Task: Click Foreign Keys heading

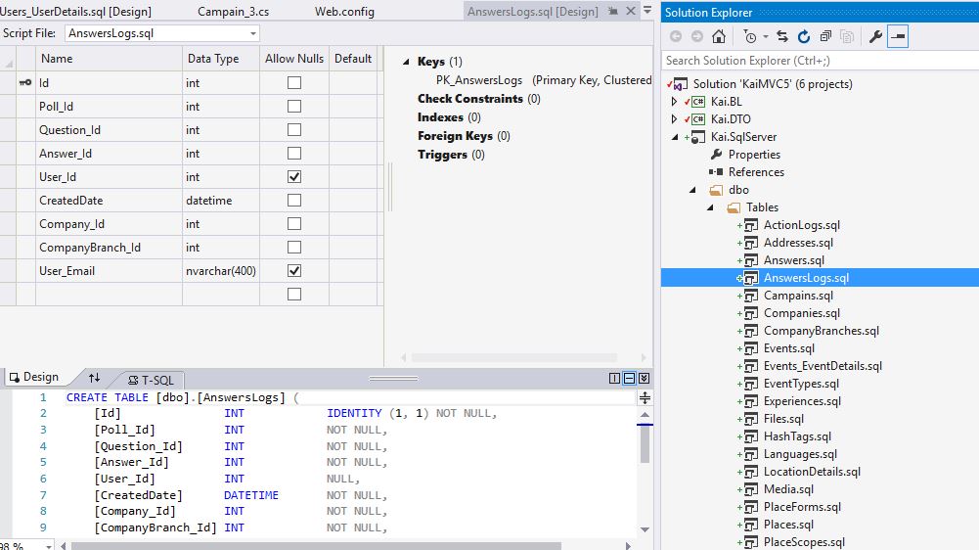Action: [455, 136]
